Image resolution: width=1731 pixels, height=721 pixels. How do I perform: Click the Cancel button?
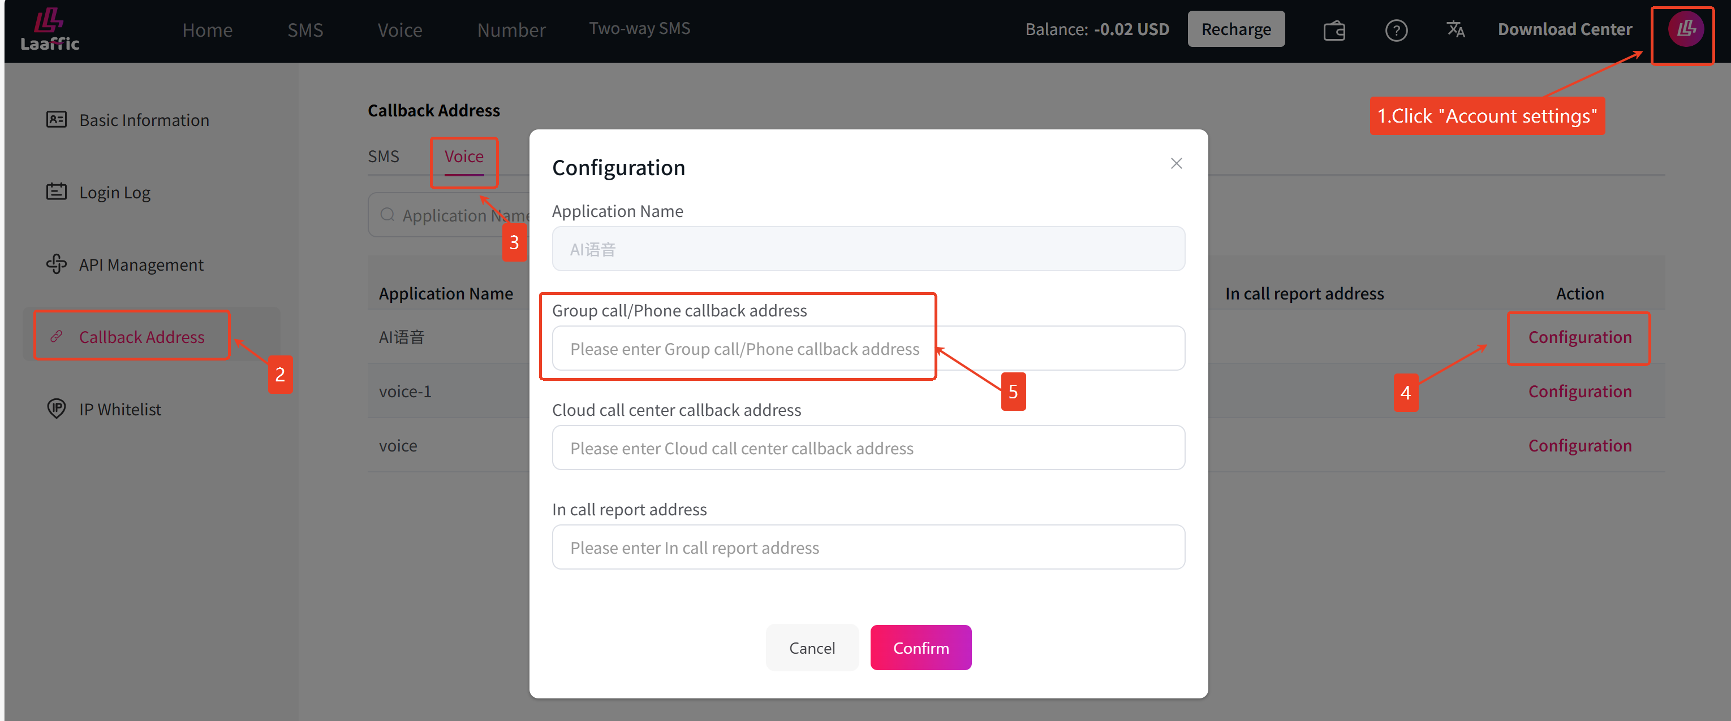812,648
